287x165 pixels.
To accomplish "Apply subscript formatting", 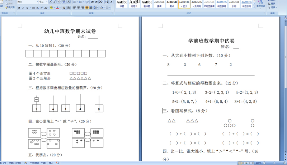I will pyautogui.click(x=38, y=8).
